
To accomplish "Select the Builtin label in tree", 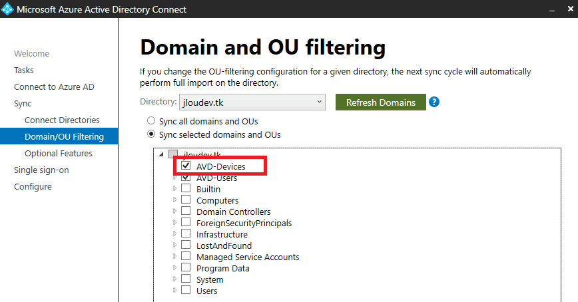I will pyautogui.click(x=208, y=190).
